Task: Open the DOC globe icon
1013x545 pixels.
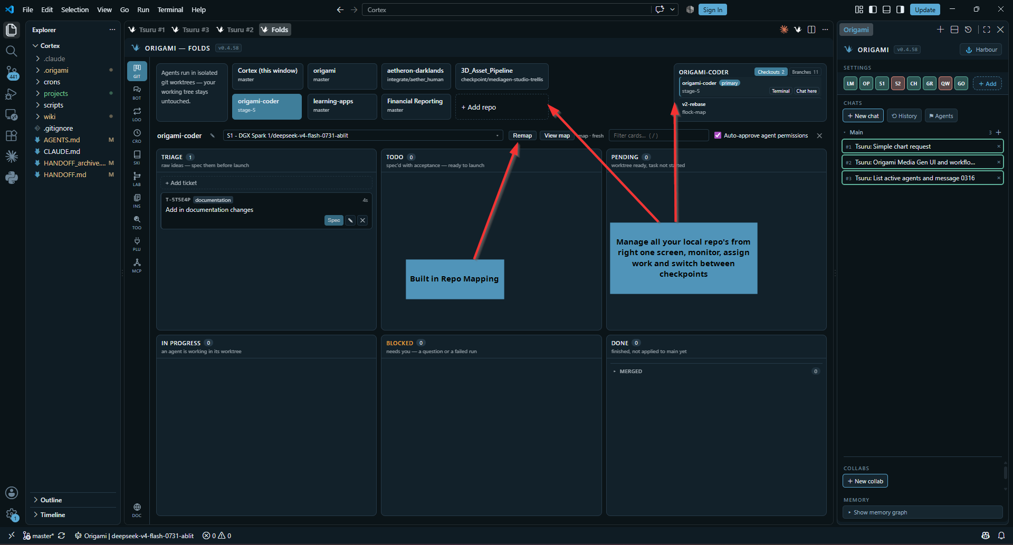Action: 137,510
